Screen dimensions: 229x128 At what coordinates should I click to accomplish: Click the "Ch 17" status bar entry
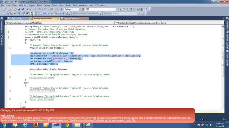pos(203,119)
